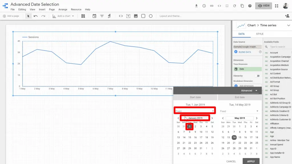
Task: Open version history
Action: (204, 5)
